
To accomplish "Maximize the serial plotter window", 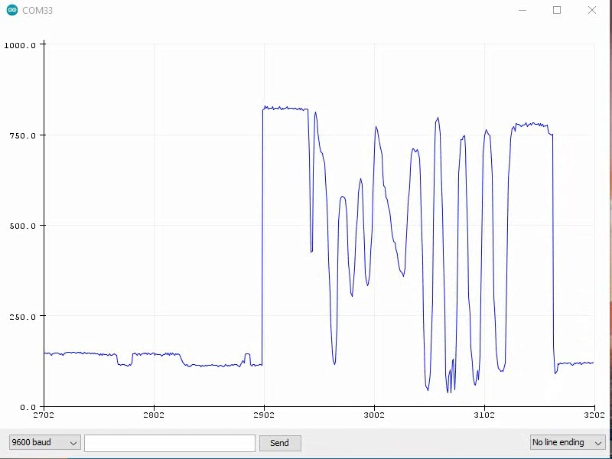I will click(x=557, y=11).
